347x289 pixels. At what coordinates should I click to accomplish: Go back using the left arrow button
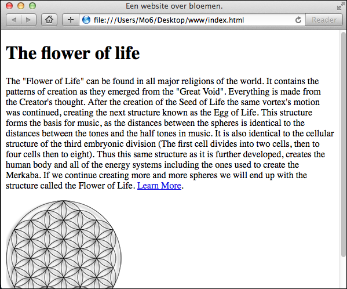pyautogui.click(x=14, y=20)
